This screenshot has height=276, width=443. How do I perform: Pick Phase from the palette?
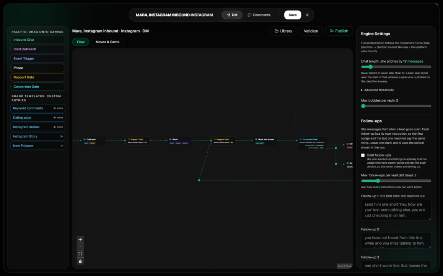[x=38, y=68]
